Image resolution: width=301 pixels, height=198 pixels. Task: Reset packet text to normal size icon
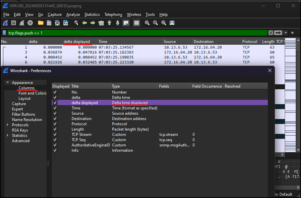coord(163,23)
